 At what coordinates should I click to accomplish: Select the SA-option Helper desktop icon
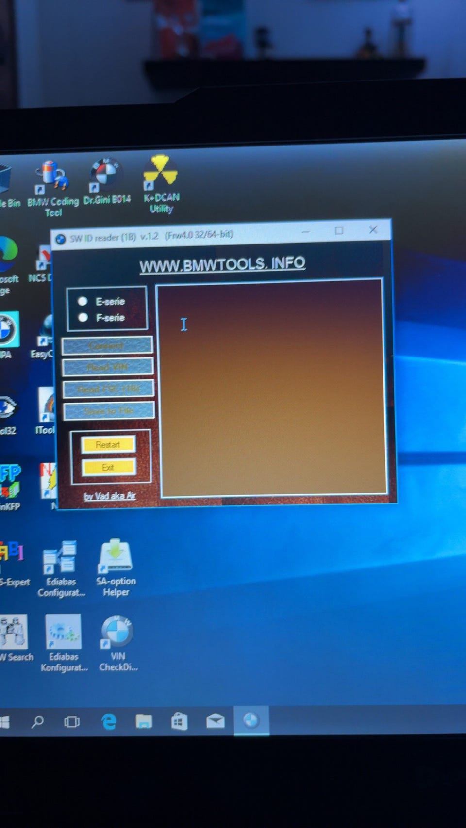(116, 567)
